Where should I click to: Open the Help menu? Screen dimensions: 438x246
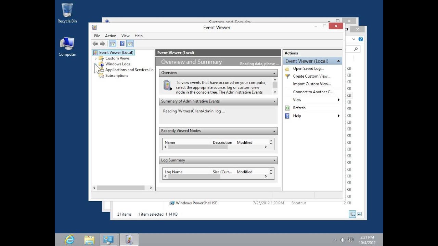[x=139, y=36]
